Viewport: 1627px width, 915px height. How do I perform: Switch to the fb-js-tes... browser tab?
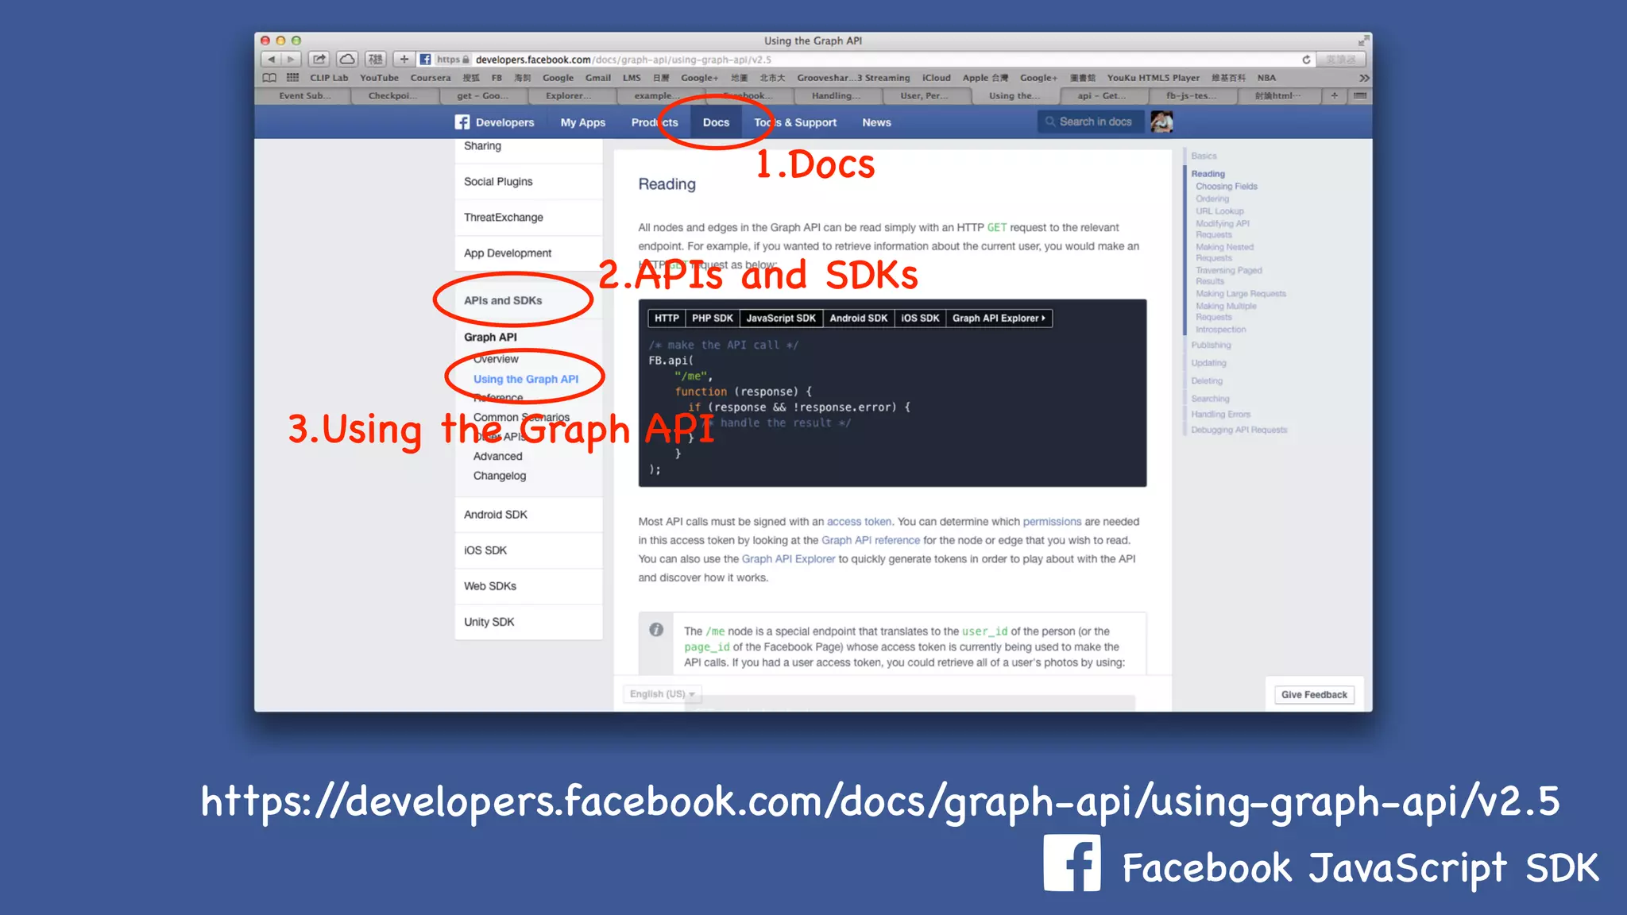pos(1190,96)
